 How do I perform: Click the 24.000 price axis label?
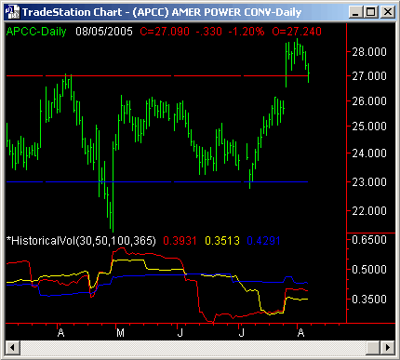pyautogui.click(x=369, y=153)
